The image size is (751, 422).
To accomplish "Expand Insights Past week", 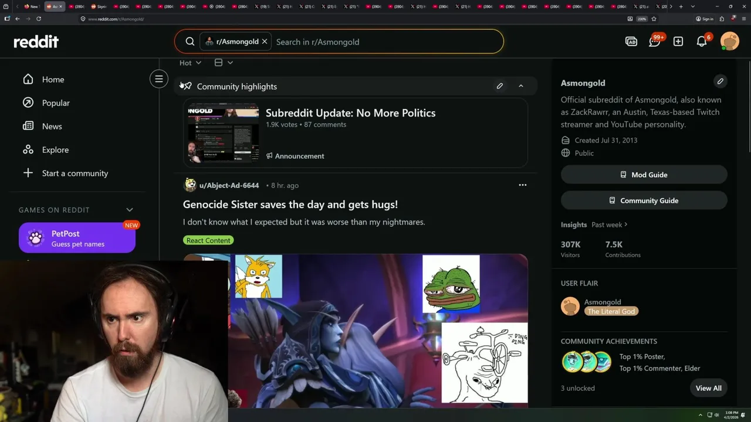I will point(610,224).
